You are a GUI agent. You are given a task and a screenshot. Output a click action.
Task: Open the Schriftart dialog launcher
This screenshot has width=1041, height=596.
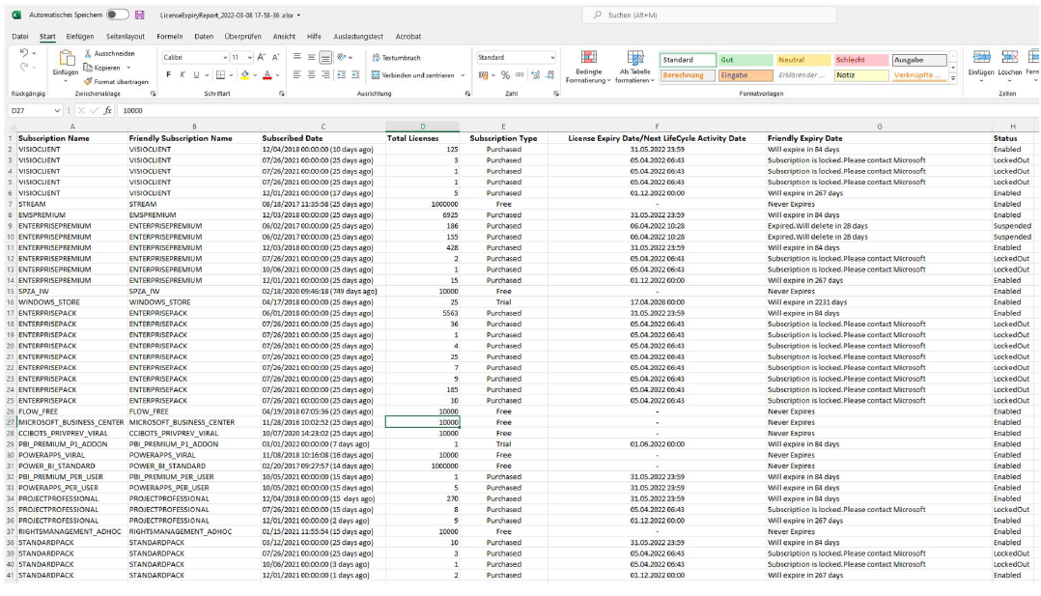pos(282,94)
